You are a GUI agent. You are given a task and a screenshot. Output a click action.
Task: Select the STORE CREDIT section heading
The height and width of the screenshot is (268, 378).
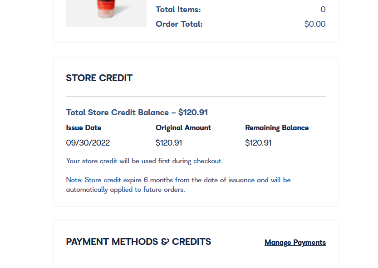[x=99, y=78]
